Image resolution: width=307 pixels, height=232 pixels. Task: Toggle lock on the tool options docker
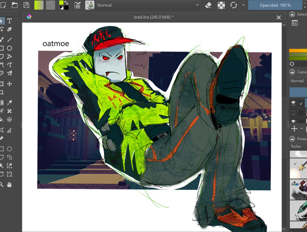tap(292, 14)
